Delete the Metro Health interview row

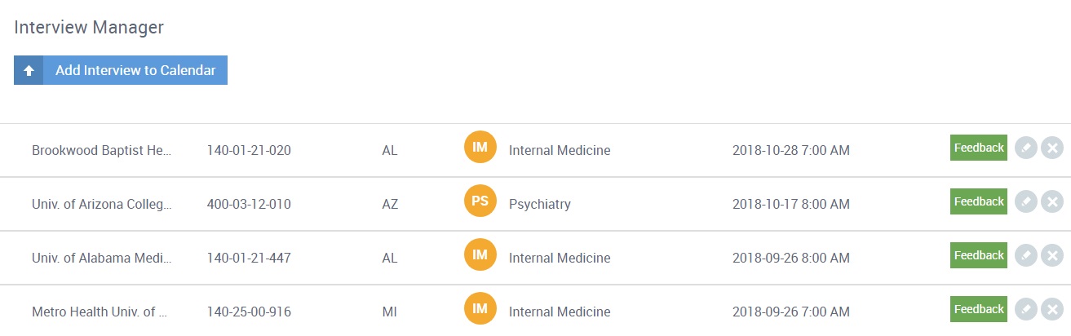tap(1052, 310)
